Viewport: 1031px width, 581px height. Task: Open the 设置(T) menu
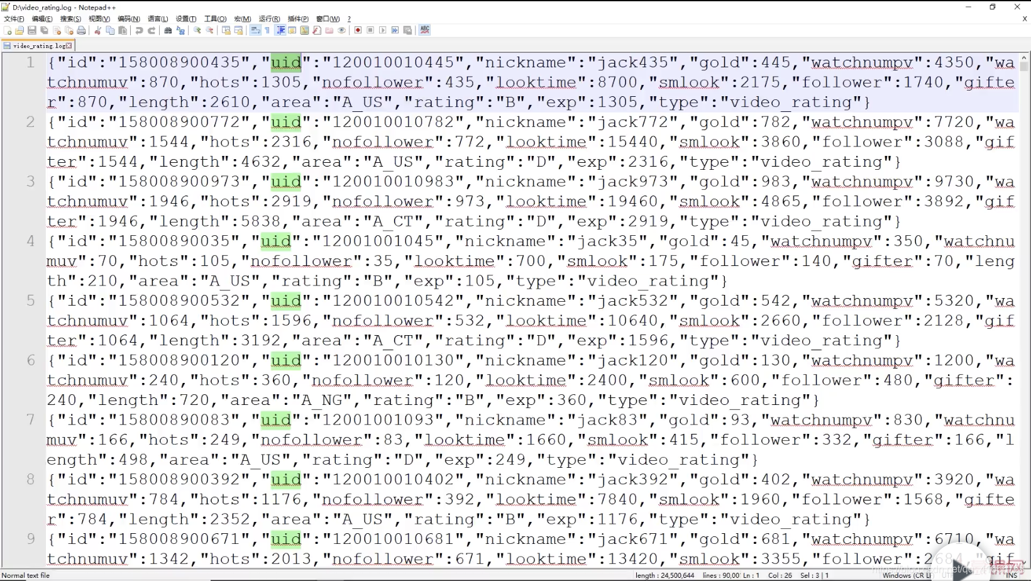[185, 19]
